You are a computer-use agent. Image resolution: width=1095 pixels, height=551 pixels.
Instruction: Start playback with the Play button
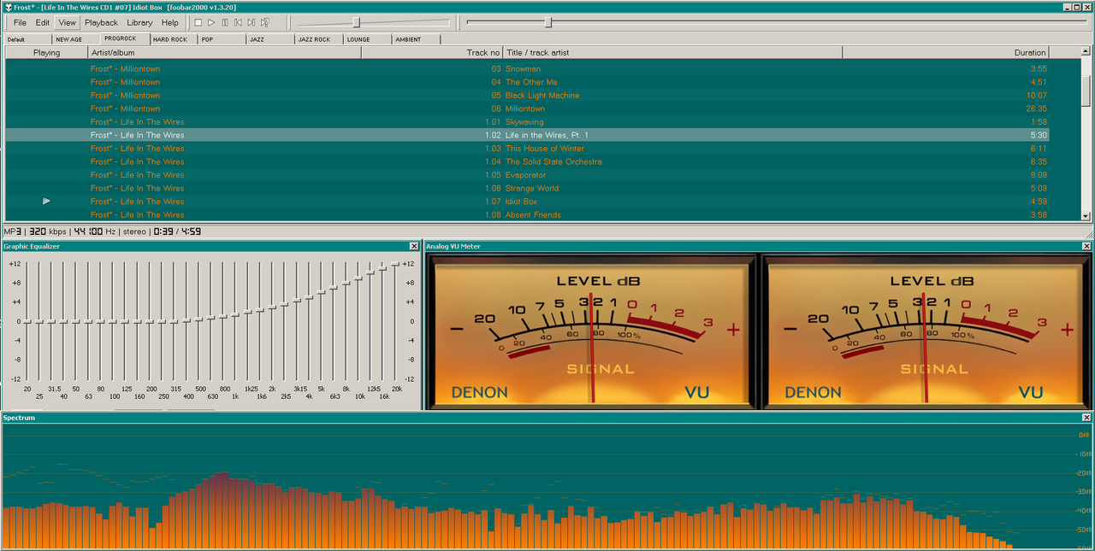pyautogui.click(x=211, y=22)
